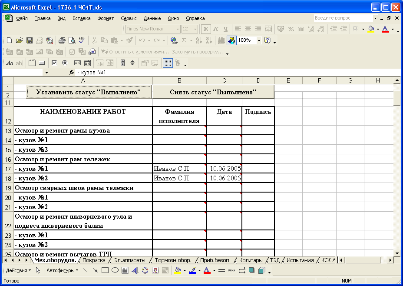Open the 100% zoom dropdown

pyautogui.click(x=259, y=40)
